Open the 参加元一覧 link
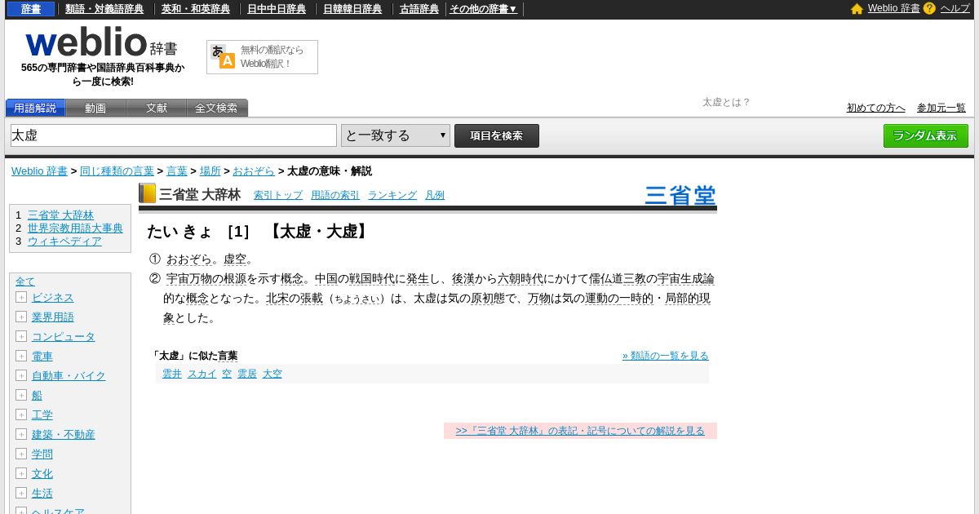 941,108
